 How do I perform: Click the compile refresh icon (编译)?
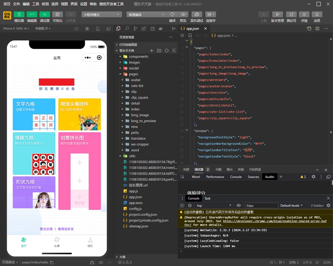tap(172, 14)
